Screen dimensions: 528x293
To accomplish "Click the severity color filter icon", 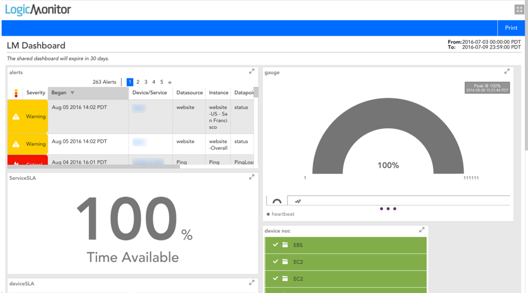I will coord(16,93).
